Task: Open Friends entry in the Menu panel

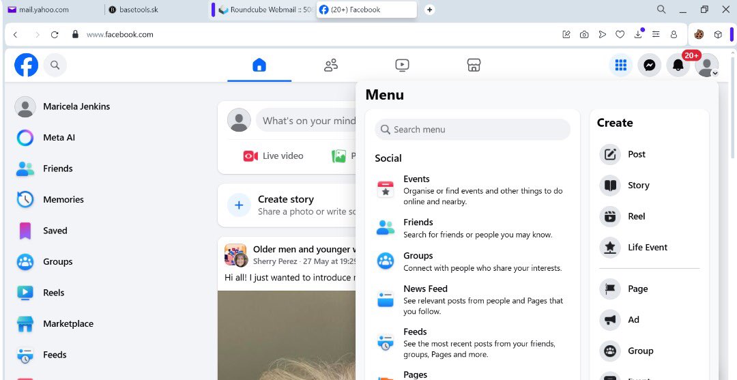Action: point(472,228)
